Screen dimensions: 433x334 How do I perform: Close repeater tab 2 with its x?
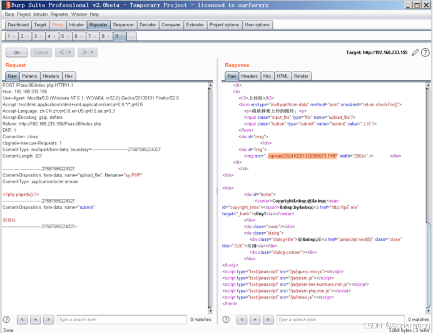tap(27, 36)
